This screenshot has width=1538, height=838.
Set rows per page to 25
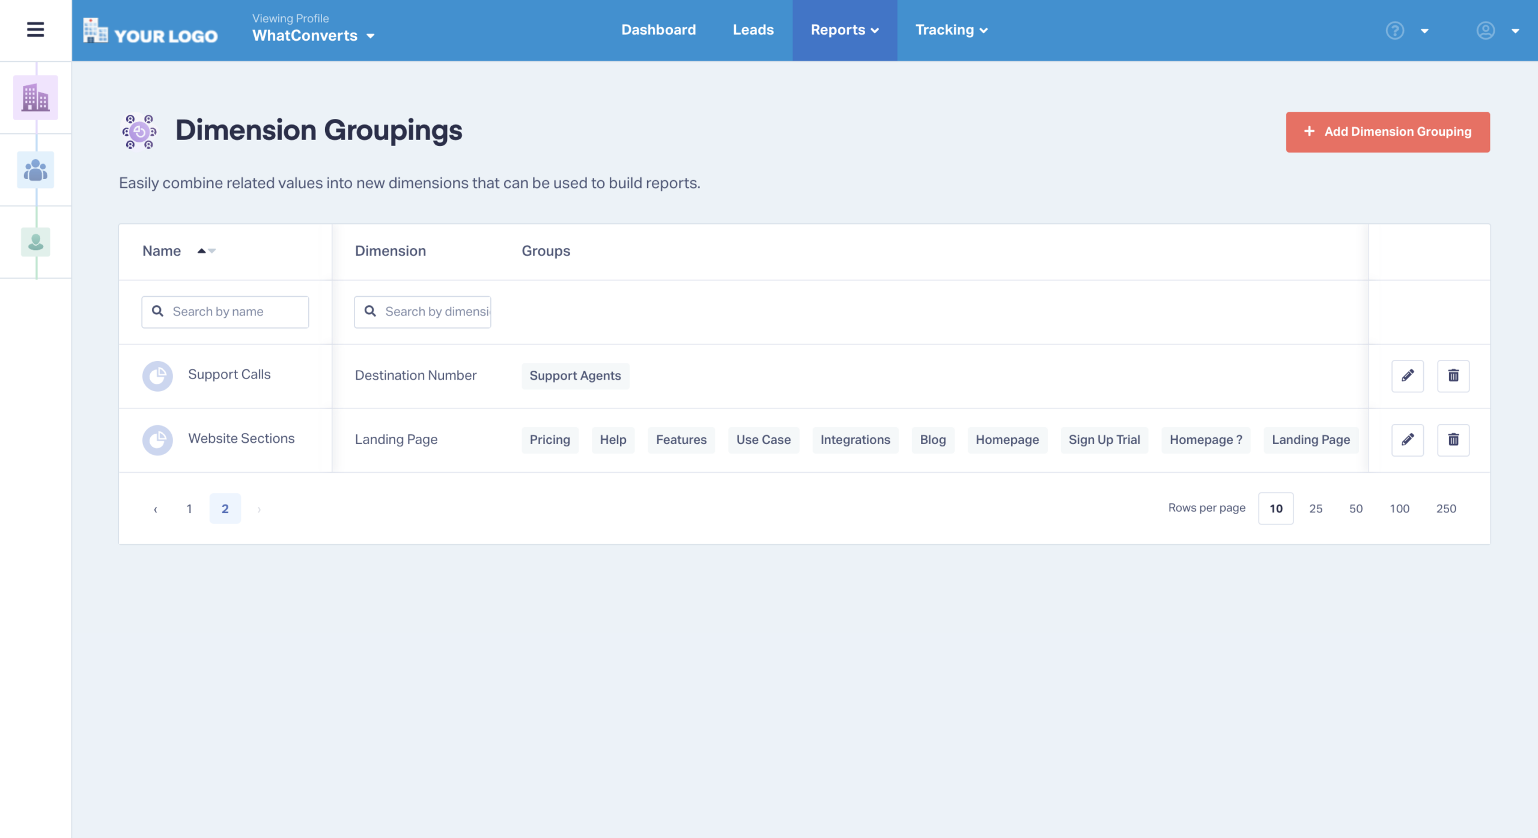[1315, 508]
